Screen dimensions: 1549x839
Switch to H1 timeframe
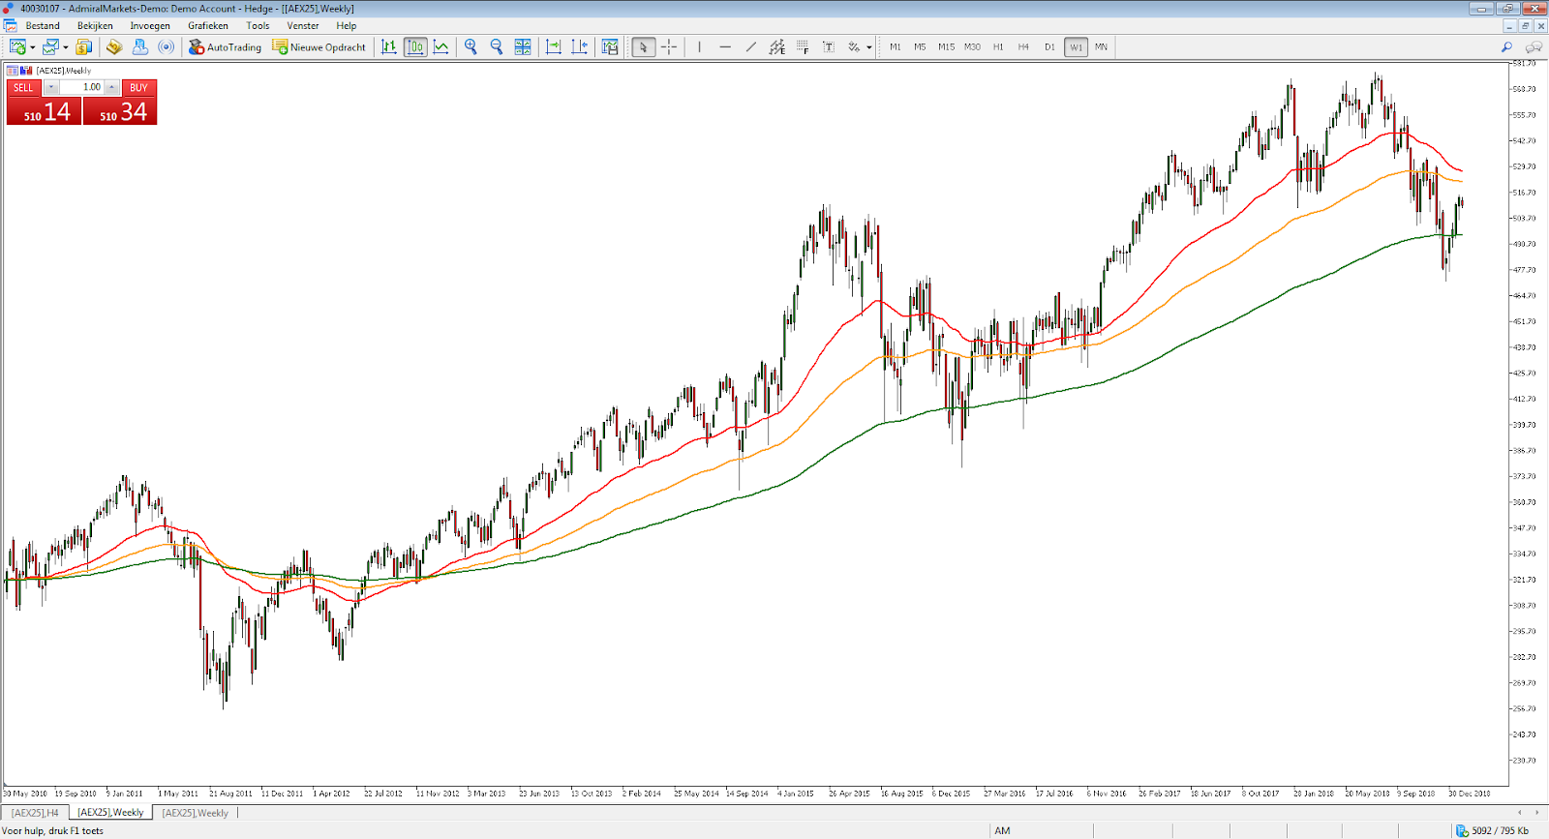(998, 46)
